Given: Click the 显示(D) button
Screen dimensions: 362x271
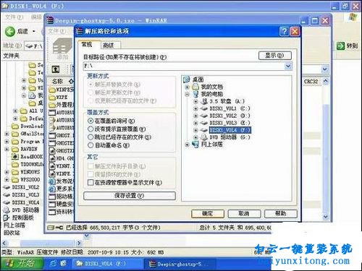Looking at the screenshot, I should (274, 56).
